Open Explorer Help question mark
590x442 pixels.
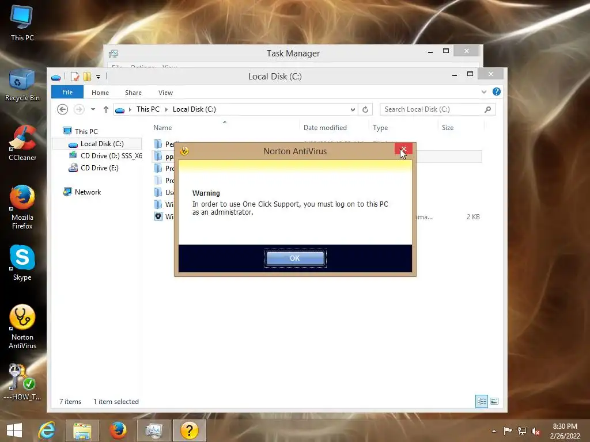tap(496, 92)
